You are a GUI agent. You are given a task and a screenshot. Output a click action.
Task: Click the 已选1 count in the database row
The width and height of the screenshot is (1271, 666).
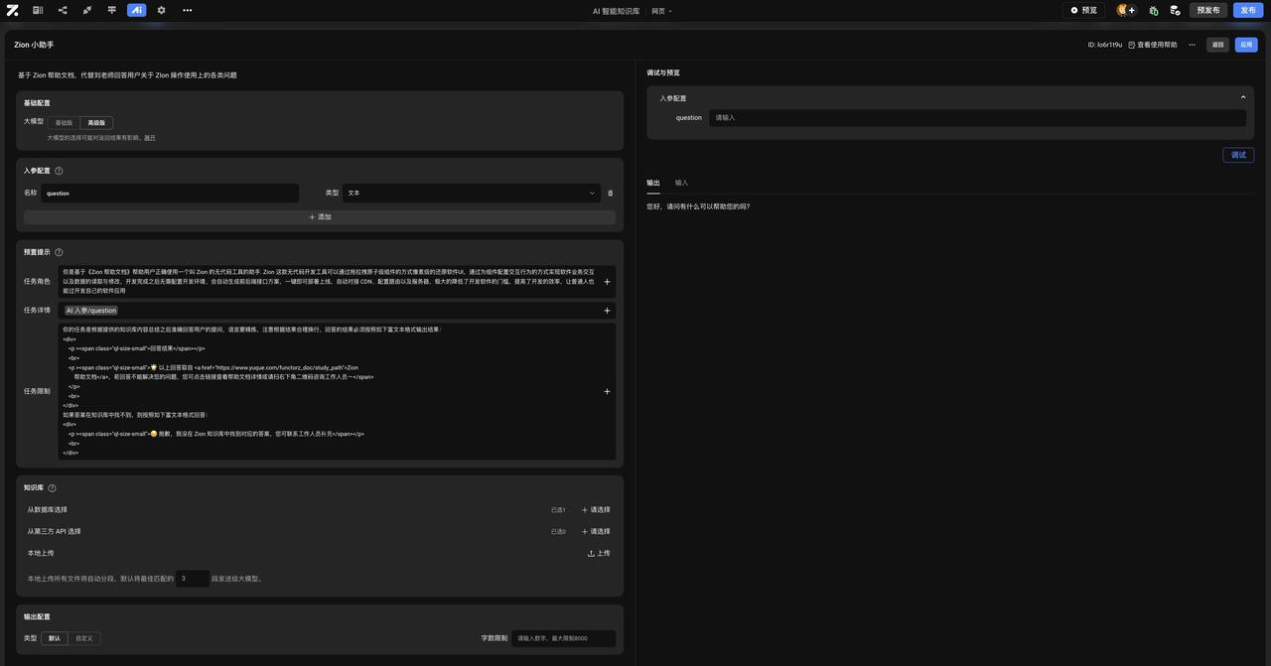coord(558,510)
